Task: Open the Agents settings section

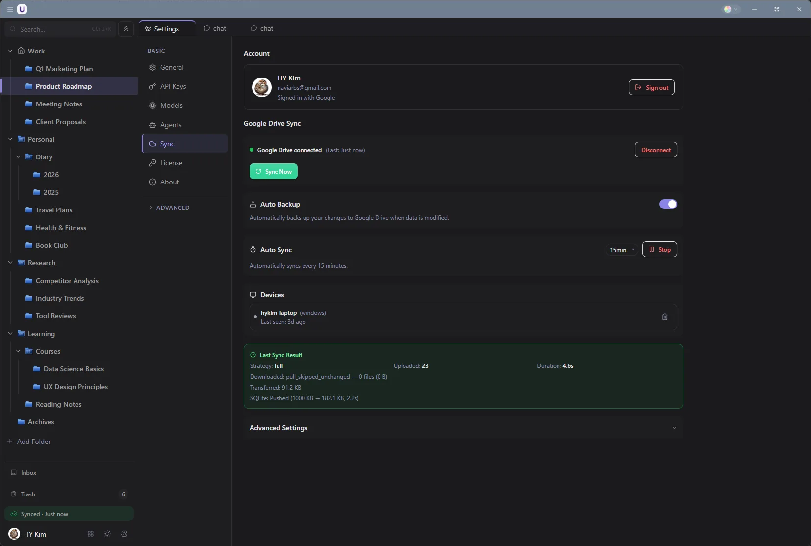Action: click(171, 125)
